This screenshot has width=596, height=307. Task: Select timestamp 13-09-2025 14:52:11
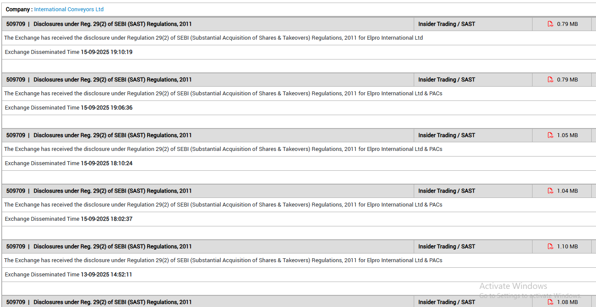[106, 275]
